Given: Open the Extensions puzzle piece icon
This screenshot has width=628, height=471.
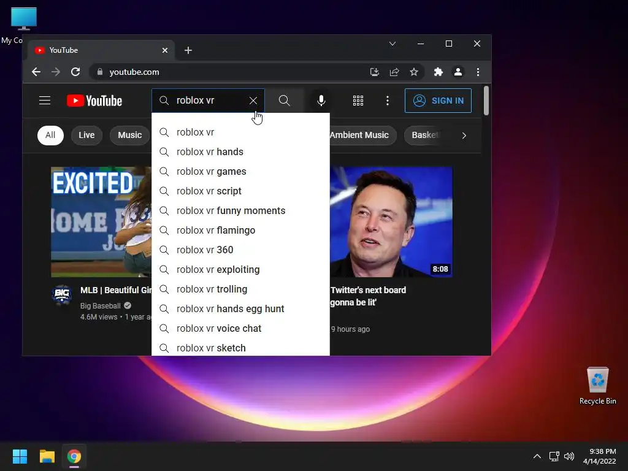Looking at the screenshot, I should [x=438, y=72].
